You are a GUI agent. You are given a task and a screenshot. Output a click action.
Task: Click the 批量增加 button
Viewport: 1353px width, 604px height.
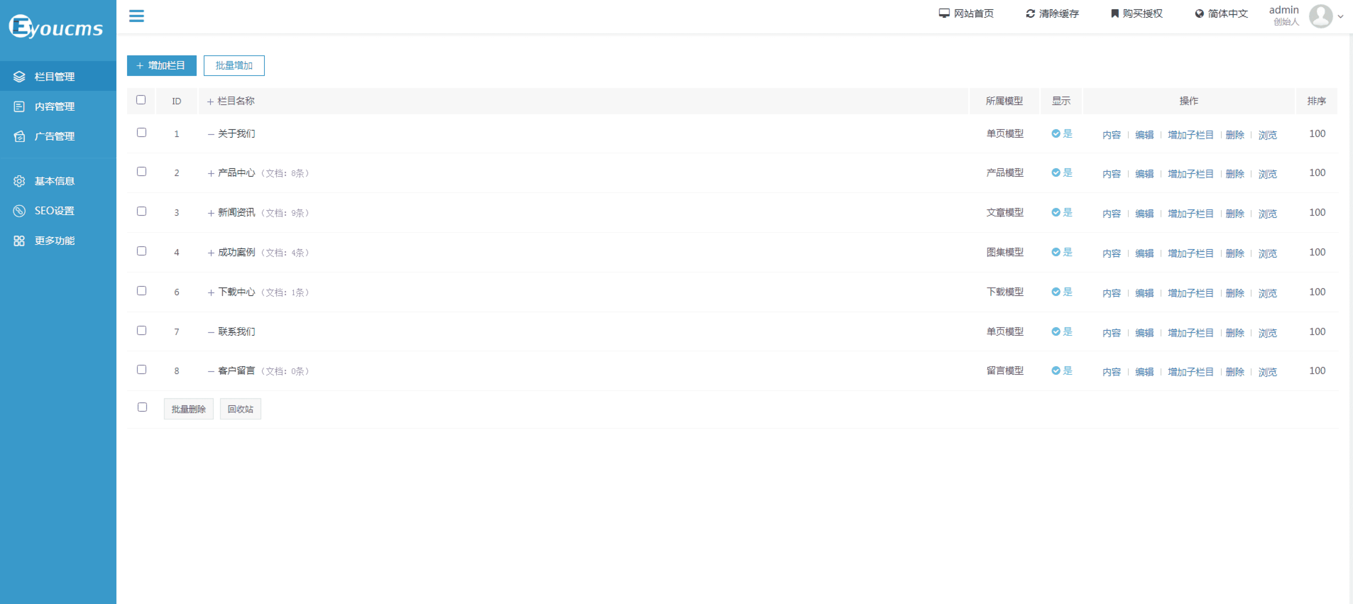234,66
